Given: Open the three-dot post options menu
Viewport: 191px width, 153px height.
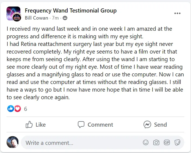Looking at the screenshot, I should tap(177, 13).
